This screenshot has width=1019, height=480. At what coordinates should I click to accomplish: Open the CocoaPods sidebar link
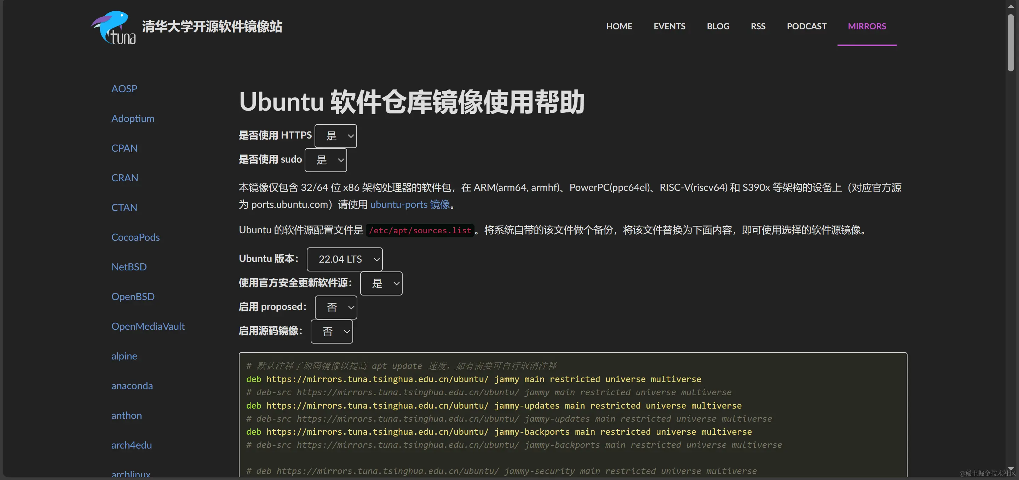point(135,238)
